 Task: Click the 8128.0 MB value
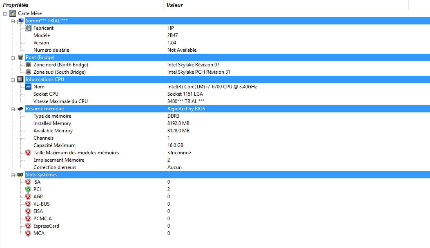click(x=178, y=131)
